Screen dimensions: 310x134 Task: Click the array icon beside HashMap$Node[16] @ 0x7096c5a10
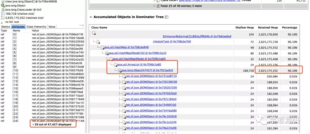pyautogui.click(x=106, y=53)
